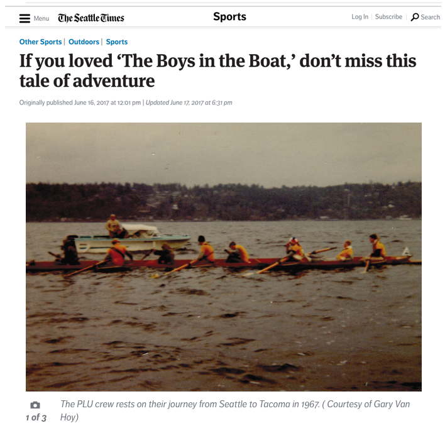Open the hamburger Menu icon
This screenshot has width=445, height=428.
pos(25,18)
